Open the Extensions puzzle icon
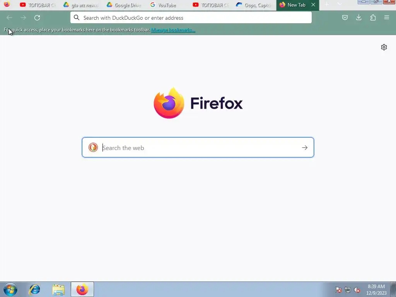 pyautogui.click(x=373, y=17)
